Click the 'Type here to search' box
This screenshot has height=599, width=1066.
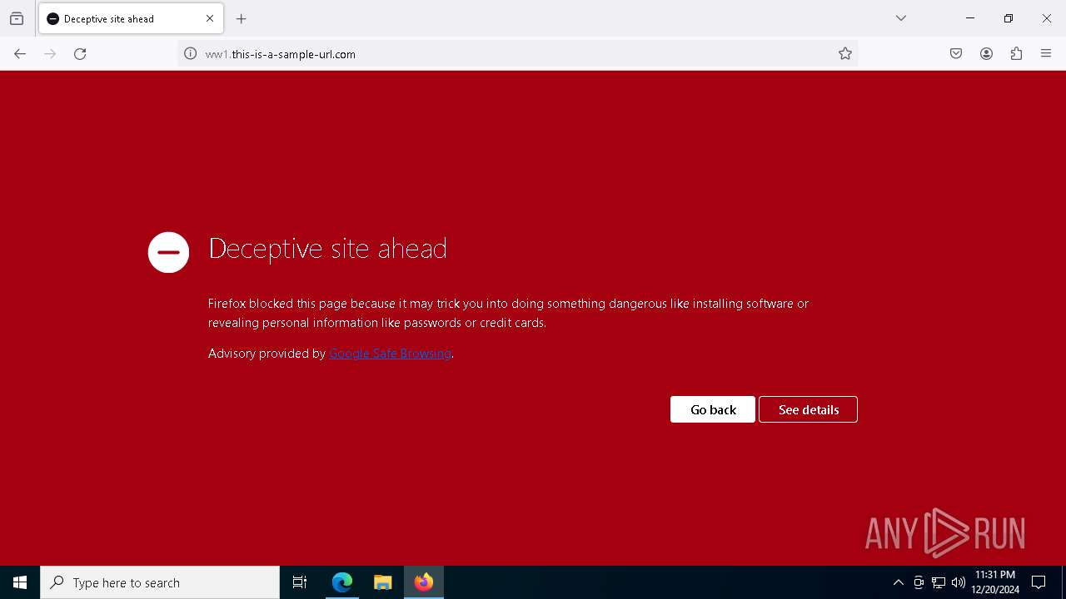[x=160, y=582]
